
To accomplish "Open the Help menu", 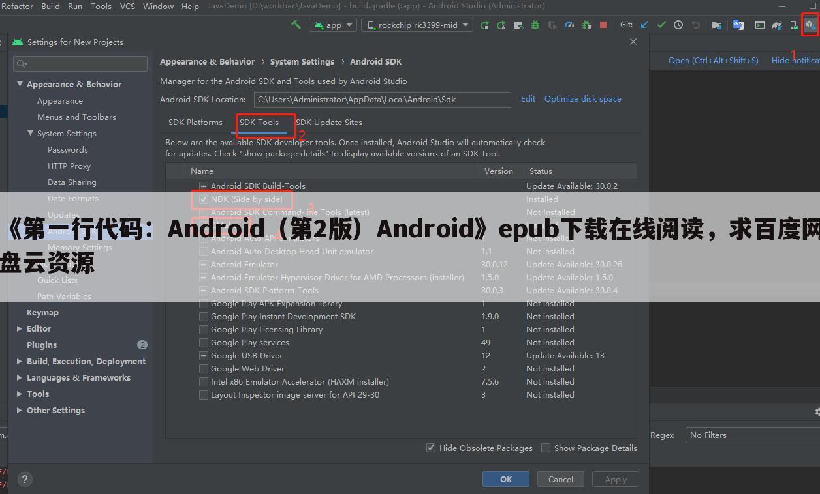I will (x=190, y=6).
